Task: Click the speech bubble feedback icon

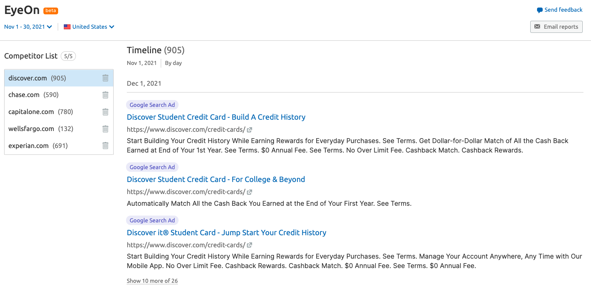Action: point(540,10)
